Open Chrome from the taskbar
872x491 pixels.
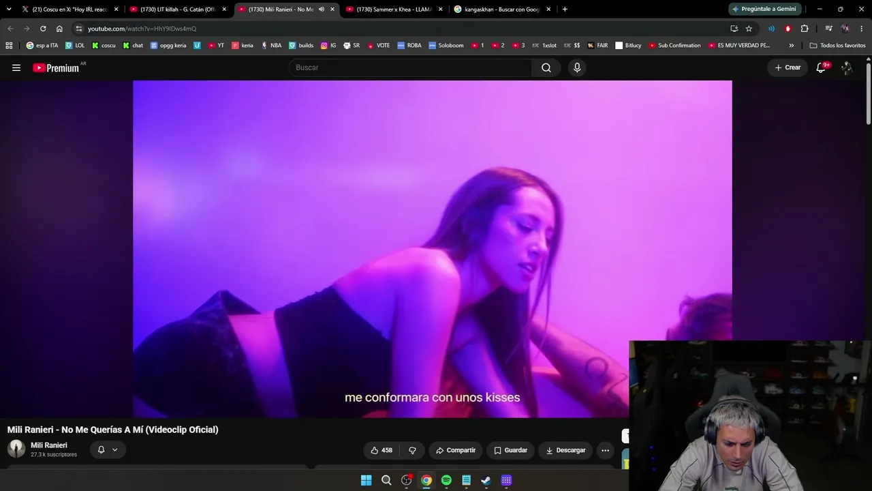[426, 480]
